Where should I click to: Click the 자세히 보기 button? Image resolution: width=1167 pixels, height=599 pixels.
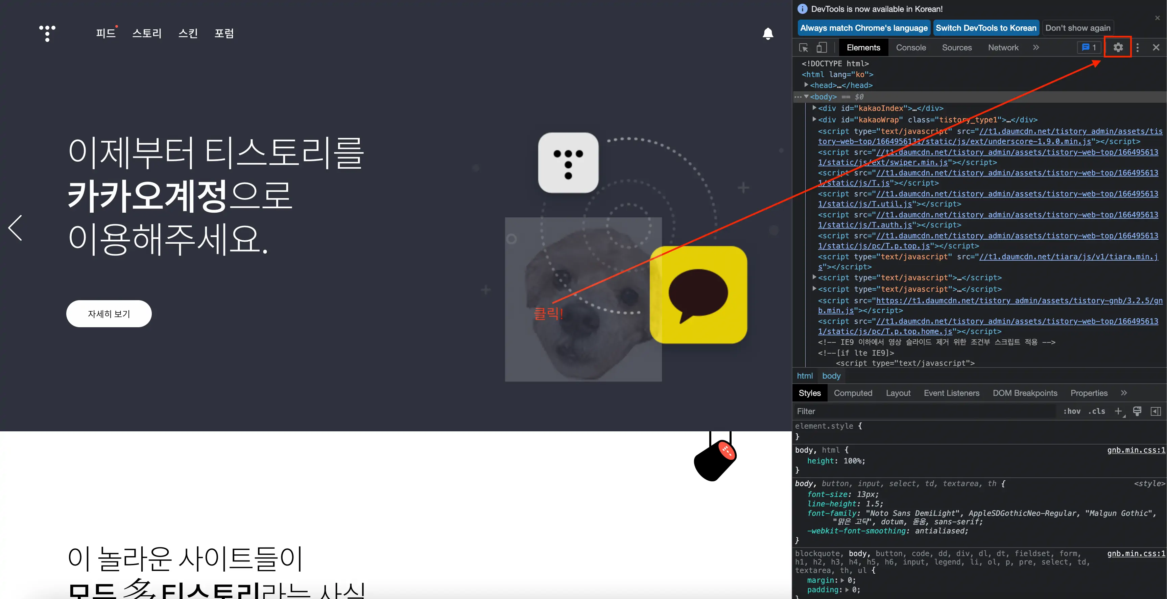click(109, 314)
